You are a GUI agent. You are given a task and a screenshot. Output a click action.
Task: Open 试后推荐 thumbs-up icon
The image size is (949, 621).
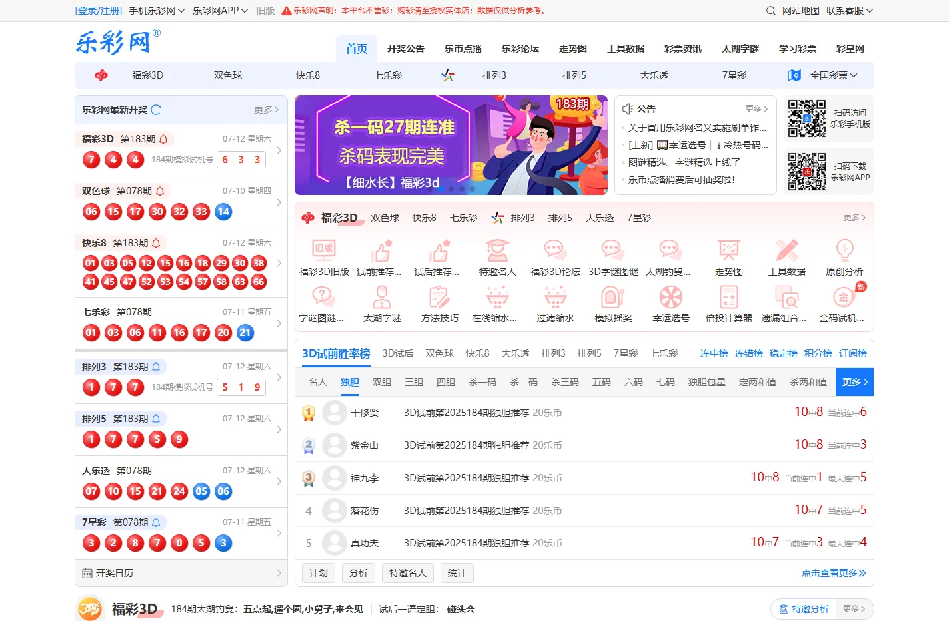[440, 250]
